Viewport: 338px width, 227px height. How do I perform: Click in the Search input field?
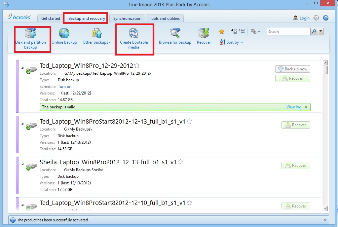288,32
